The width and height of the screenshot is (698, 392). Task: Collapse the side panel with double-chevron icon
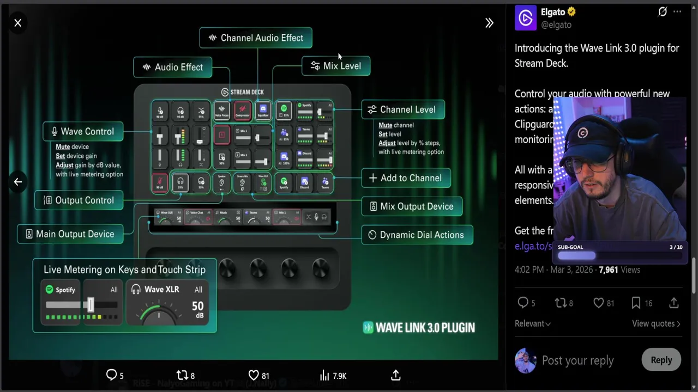(489, 23)
